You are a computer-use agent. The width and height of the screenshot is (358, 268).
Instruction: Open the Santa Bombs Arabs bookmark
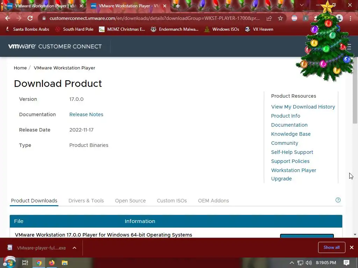(27, 29)
